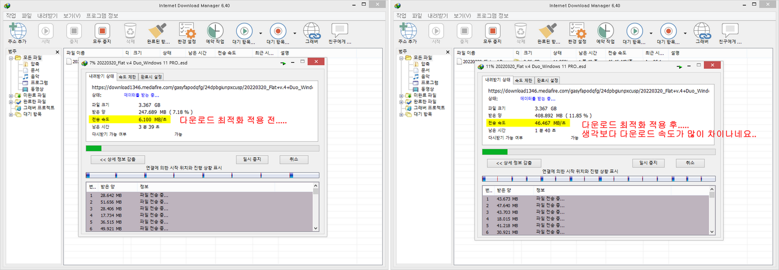Click 친구에게 speech-bubble icon behind the 11% dialog
Screen dimensions: 779x270
click(730, 34)
